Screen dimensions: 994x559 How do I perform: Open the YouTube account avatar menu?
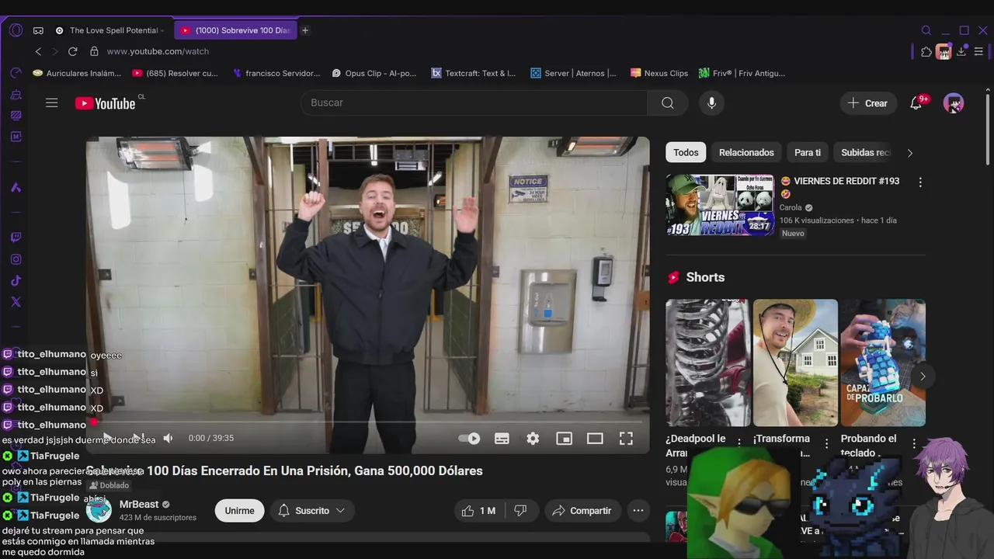(x=954, y=103)
